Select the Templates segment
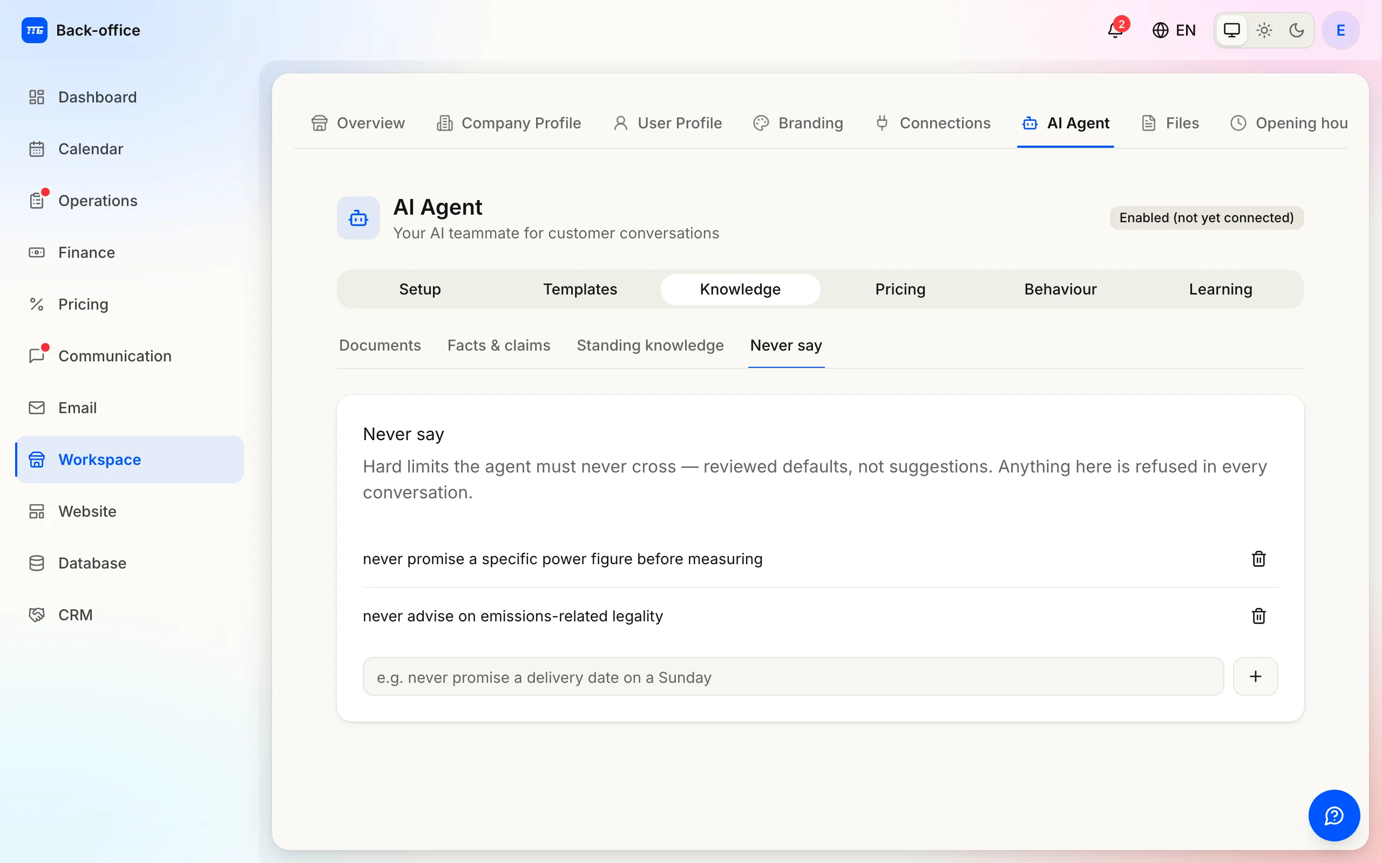The height and width of the screenshot is (863, 1382). [580, 290]
